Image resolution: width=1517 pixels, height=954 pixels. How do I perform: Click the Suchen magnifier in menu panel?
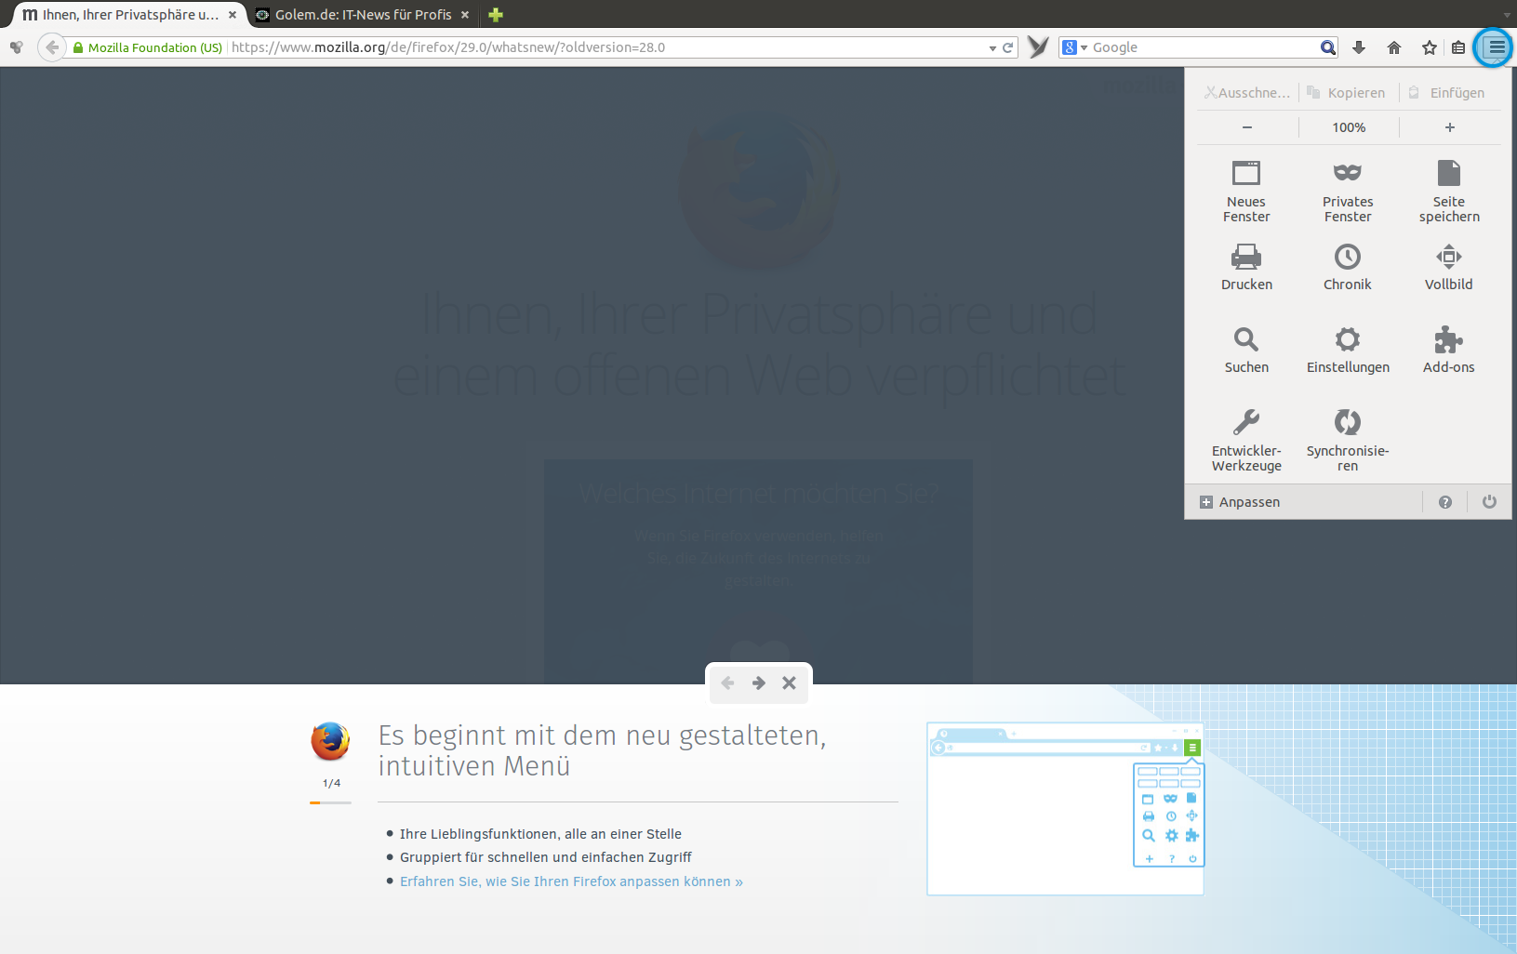(1246, 350)
